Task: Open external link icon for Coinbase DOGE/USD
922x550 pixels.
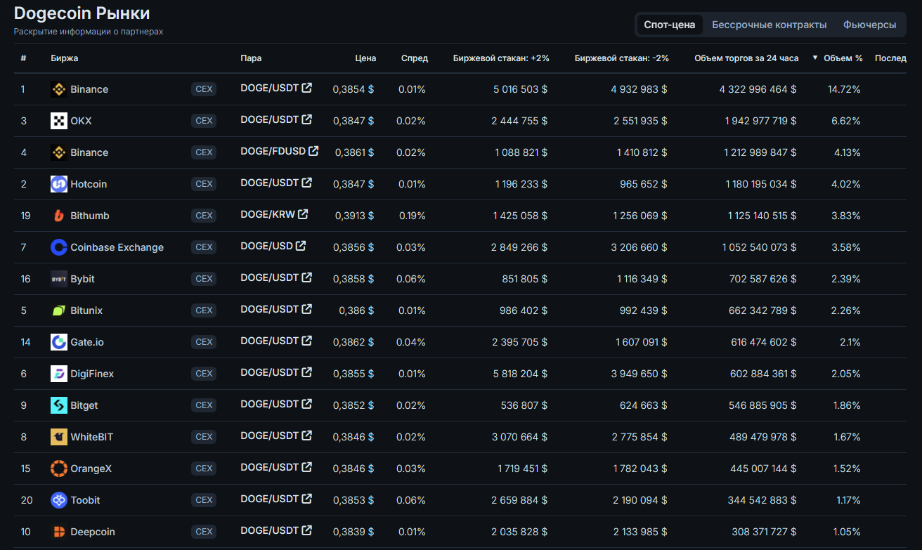Action: click(301, 246)
